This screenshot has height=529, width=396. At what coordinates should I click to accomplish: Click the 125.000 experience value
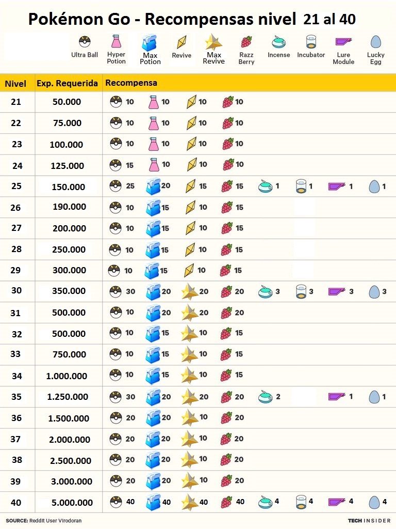(68, 166)
